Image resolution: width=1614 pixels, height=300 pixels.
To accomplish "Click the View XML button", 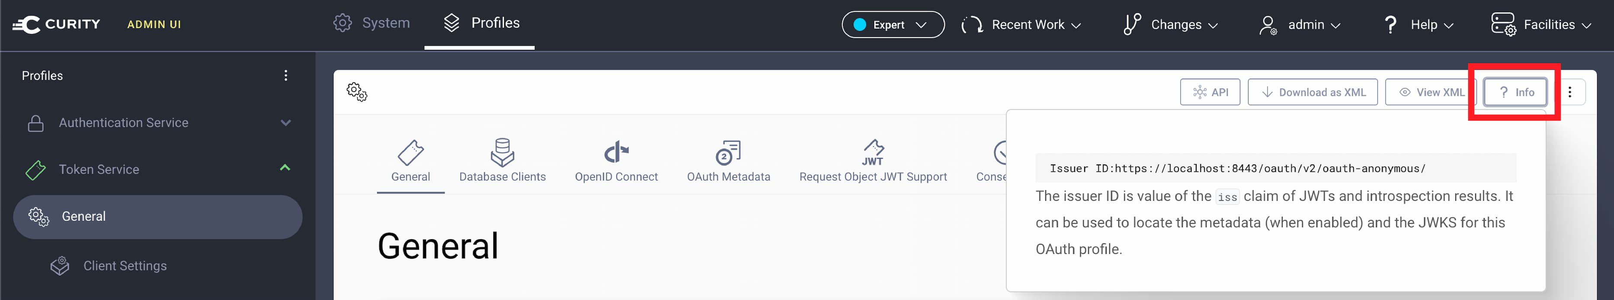I will (x=1431, y=92).
